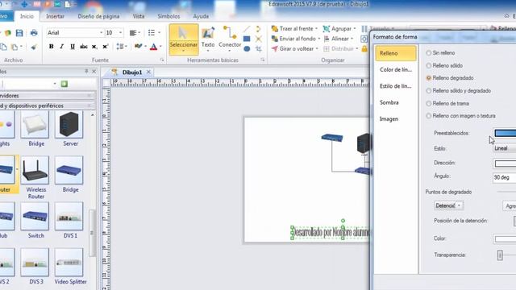Click the font color A icon

153,47
